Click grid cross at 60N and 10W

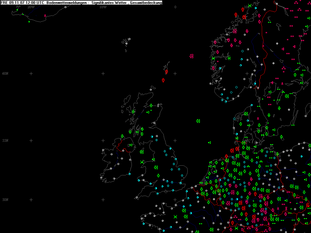point(103,73)
